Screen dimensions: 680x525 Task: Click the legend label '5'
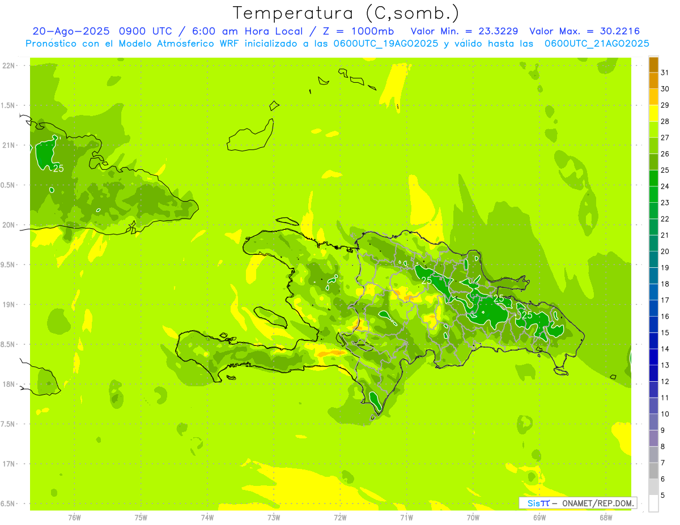pos(663,495)
